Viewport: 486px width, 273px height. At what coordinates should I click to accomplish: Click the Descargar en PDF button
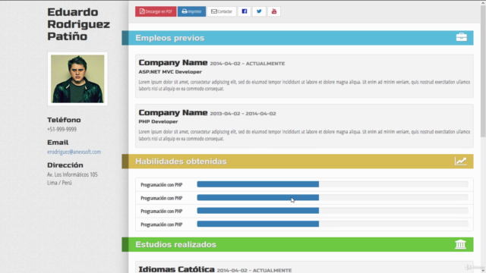coord(156,11)
